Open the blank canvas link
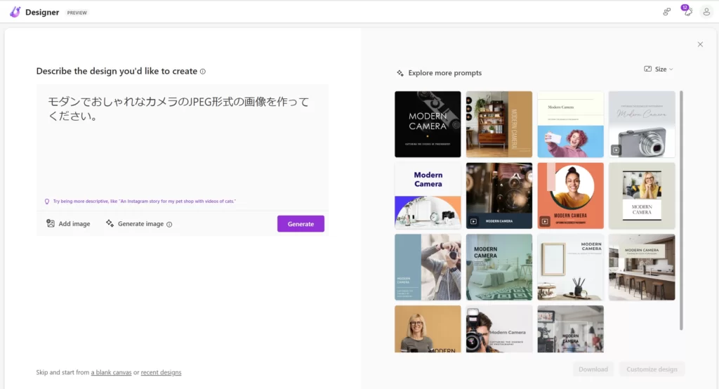719x389 pixels. [111, 372]
